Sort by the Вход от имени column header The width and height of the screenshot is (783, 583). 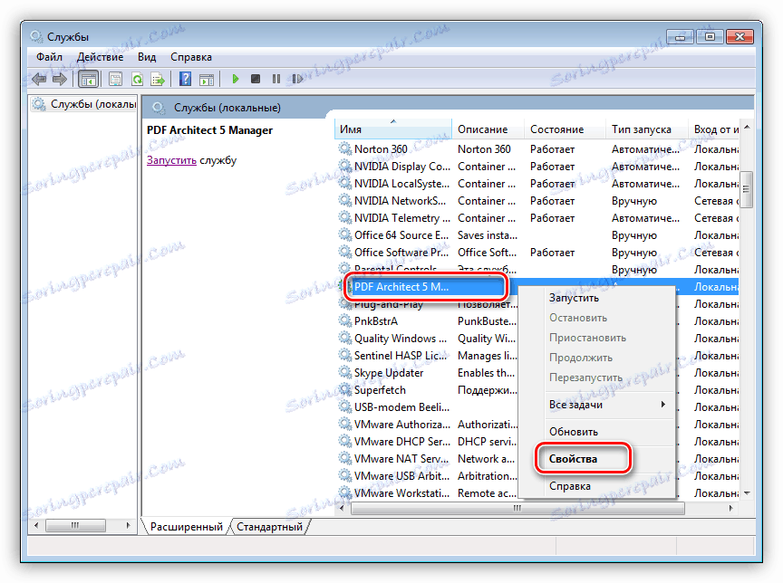tap(714, 129)
